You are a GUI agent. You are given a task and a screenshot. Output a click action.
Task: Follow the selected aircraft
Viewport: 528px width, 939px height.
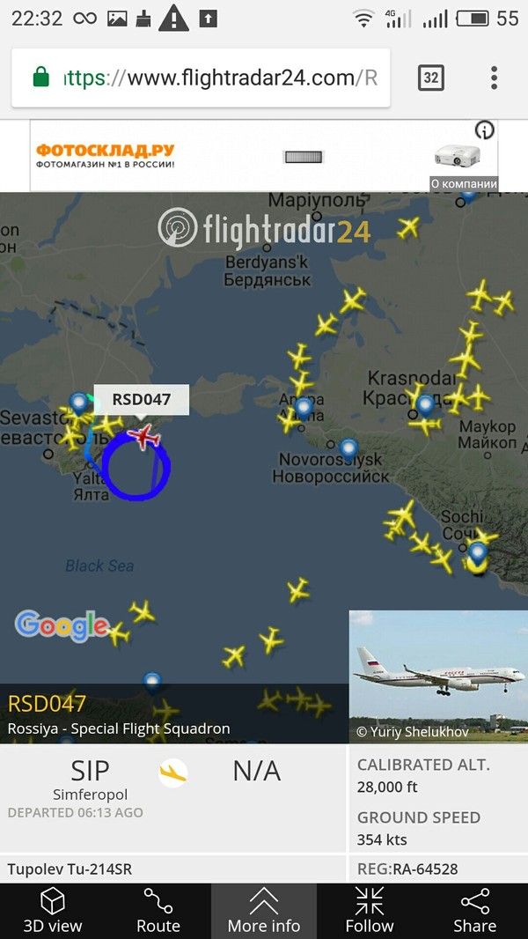(370, 911)
